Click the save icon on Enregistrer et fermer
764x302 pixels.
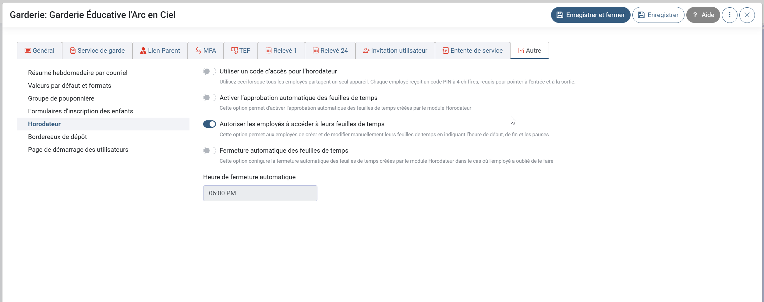pyautogui.click(x=560, y=15)
